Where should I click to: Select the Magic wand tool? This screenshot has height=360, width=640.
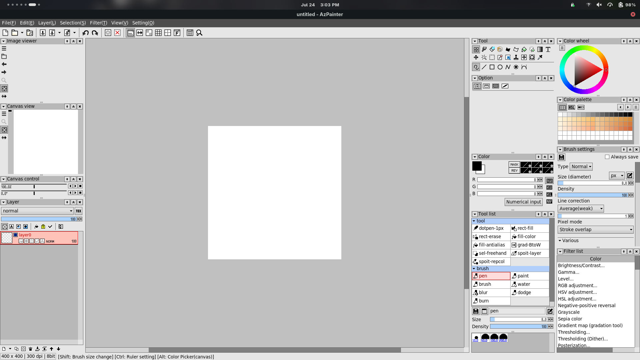tap(484, 57)
